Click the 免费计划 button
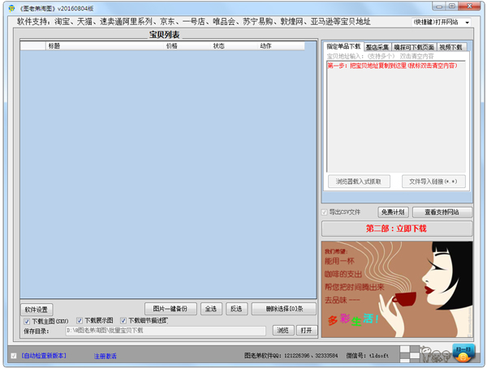The width and height of the screenshot is (487, 368). (394, 212)
